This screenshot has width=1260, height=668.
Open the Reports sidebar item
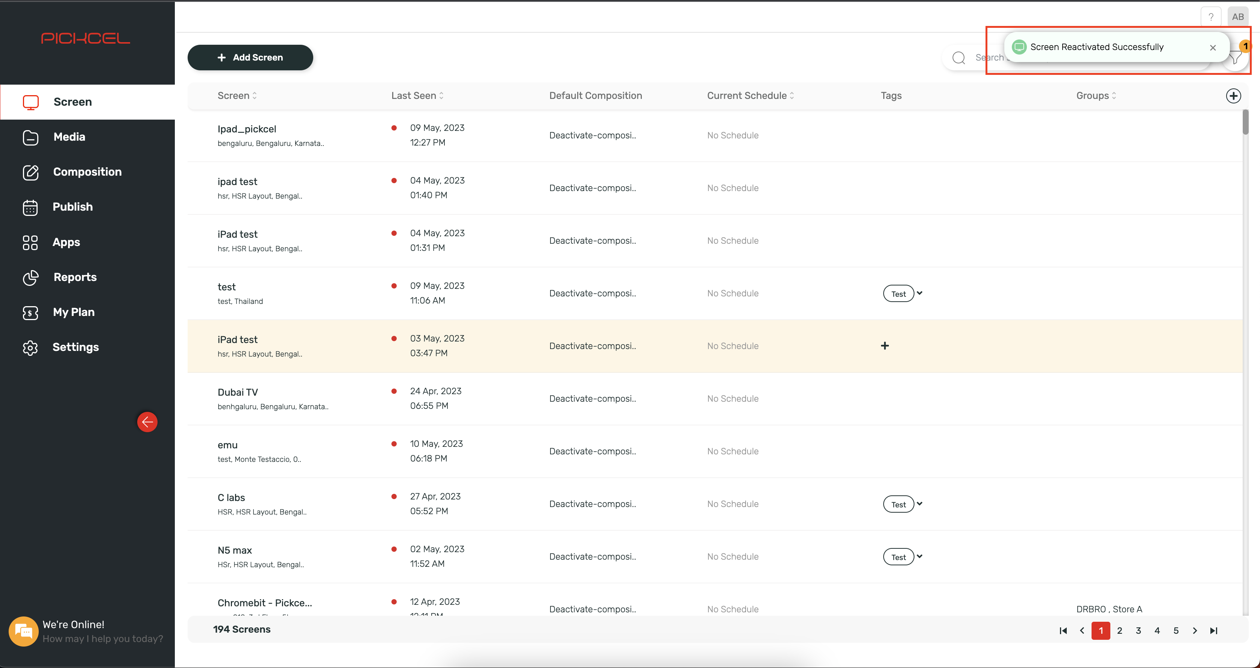(75, 277)
